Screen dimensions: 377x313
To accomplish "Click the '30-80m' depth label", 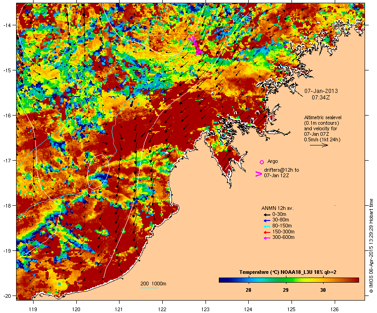I will click(280, 220).
